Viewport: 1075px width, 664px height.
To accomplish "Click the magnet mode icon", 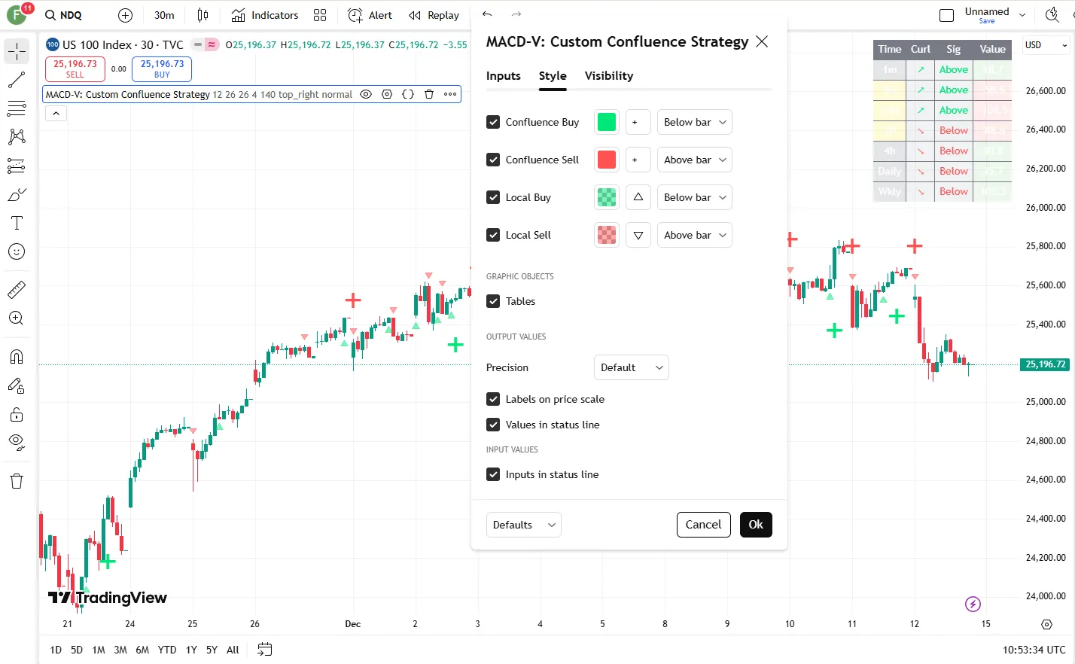I will (x=17, y=356).
